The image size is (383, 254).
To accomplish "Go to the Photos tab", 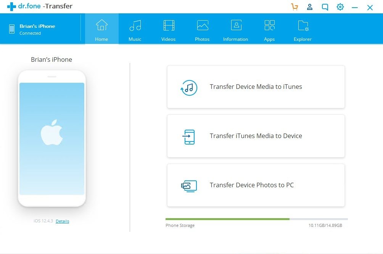I will [202, 29].
